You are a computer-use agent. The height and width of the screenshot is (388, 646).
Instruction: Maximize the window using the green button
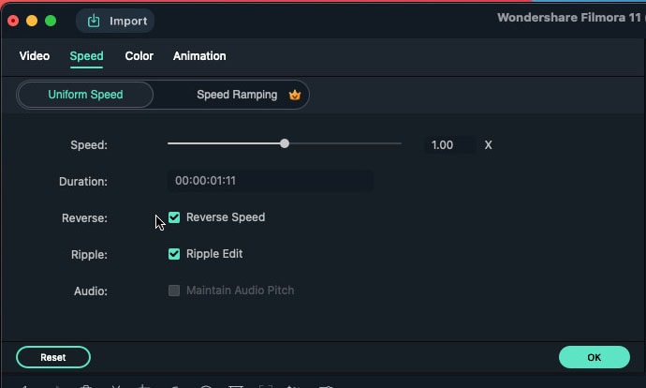[51, 21]
